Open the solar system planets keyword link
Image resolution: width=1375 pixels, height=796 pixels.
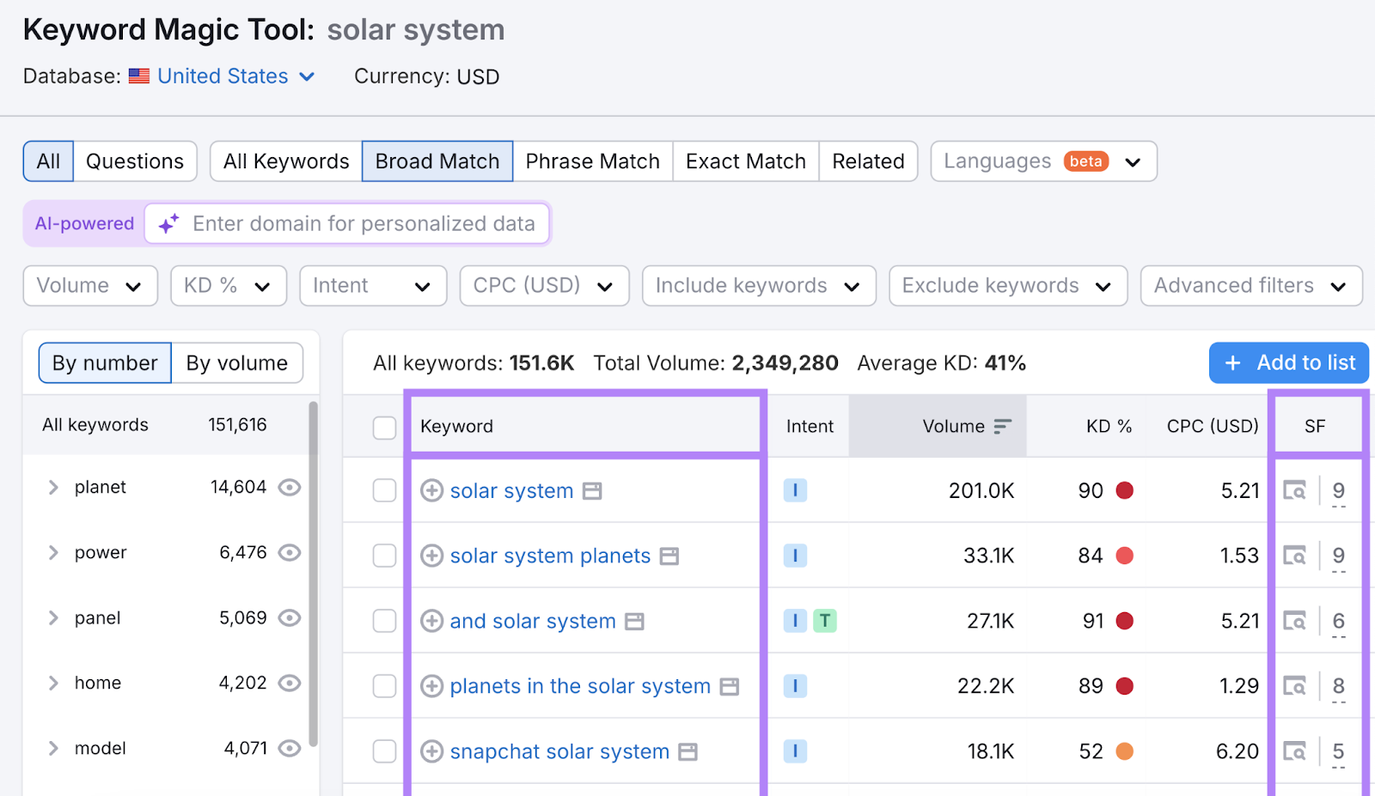pos(550,556)
